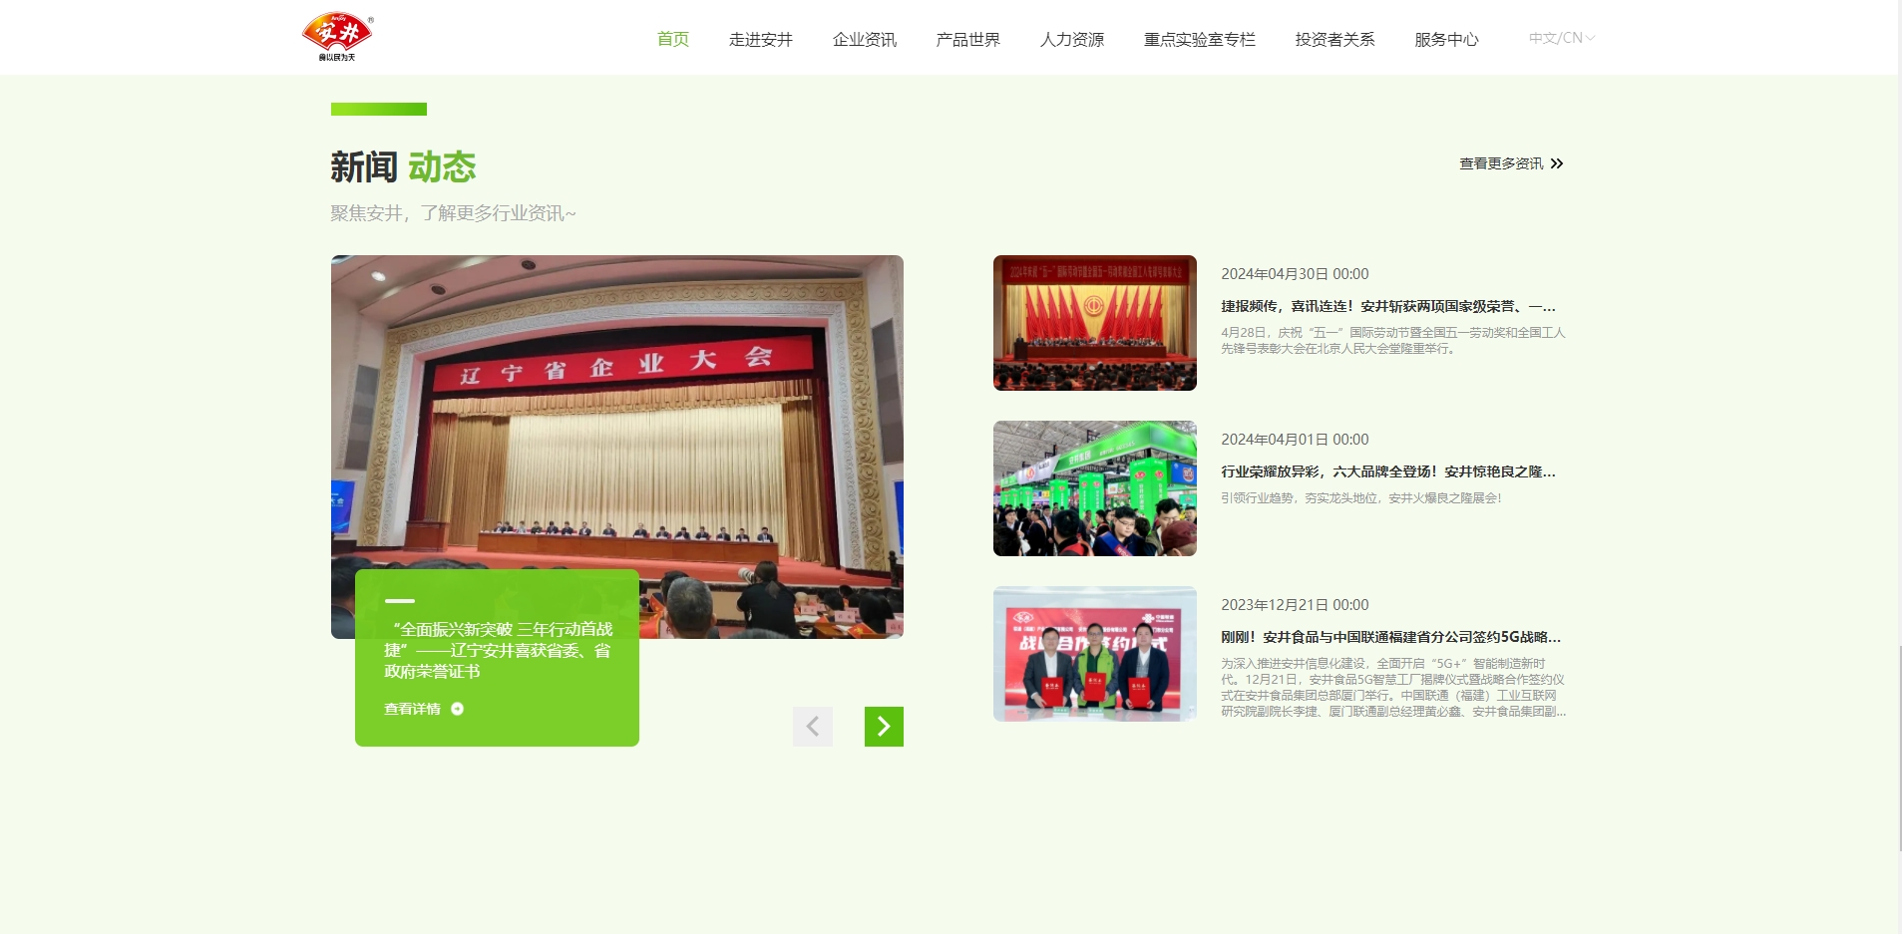
Task: Click 查看更多资讯 link
Action: click(x=1501, y=163)
